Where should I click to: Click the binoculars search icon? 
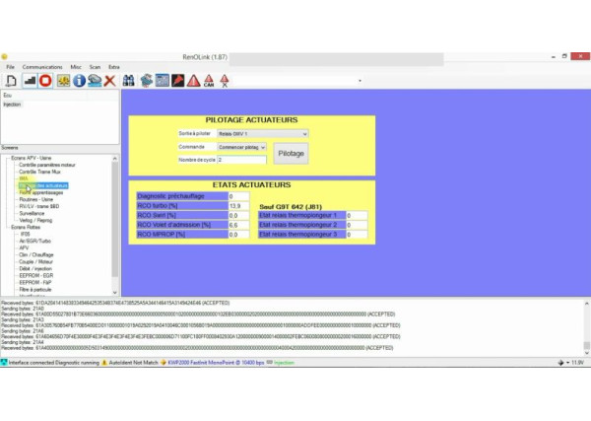coord(130,80)
